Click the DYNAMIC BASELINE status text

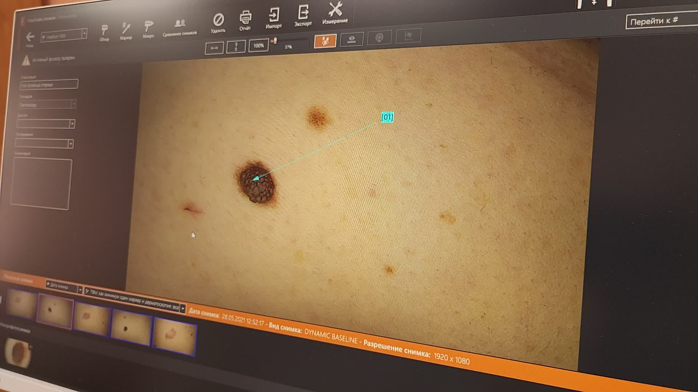331,336
